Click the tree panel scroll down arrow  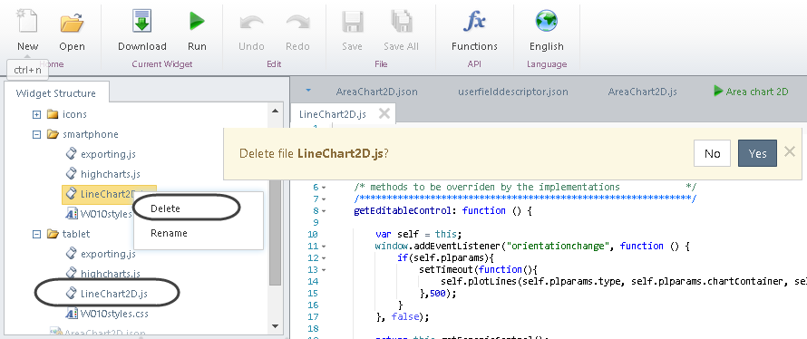tap(276, 326)
